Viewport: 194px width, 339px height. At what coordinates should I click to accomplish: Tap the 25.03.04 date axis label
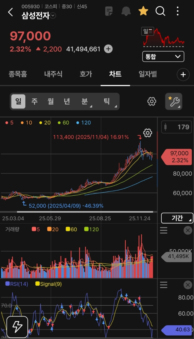coord(13,218)
